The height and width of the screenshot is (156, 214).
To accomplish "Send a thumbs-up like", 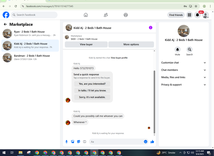I will [152, 141].
